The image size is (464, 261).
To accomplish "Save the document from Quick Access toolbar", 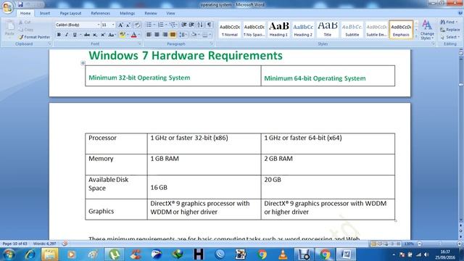I will pyautogui.click(x=20, y=4).
